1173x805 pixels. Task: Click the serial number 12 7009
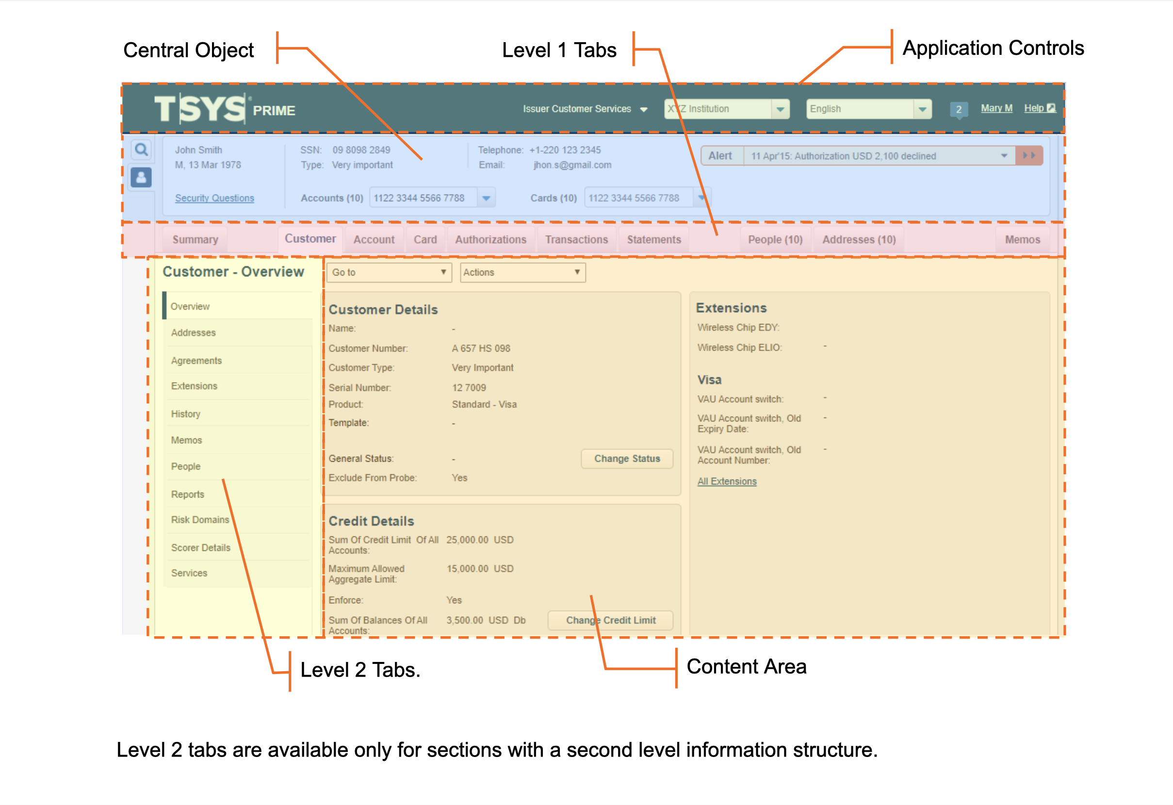469,387
